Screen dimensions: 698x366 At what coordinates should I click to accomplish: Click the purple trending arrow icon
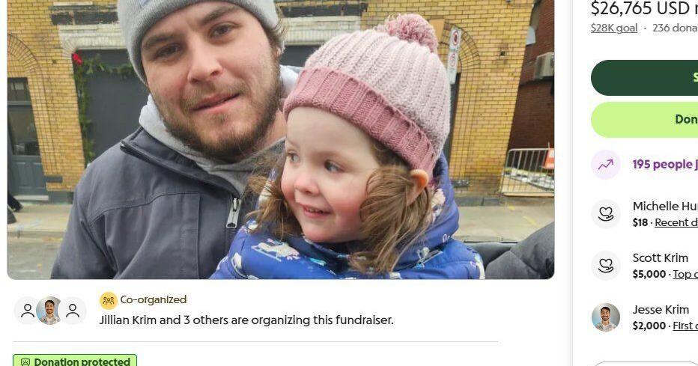(605, 165)
